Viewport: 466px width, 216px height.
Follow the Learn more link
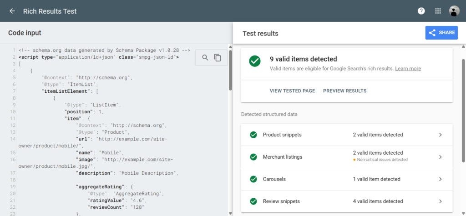point(408,69)
